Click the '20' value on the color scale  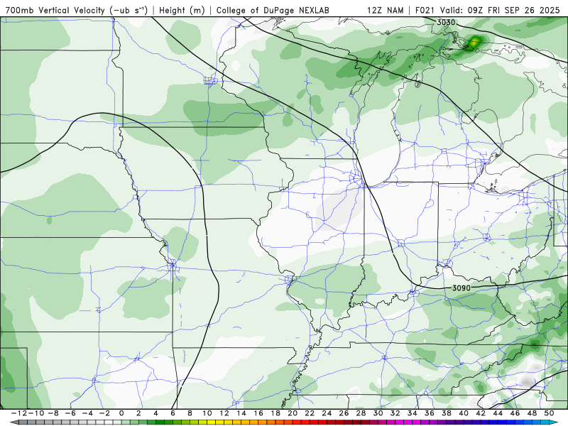293,413
